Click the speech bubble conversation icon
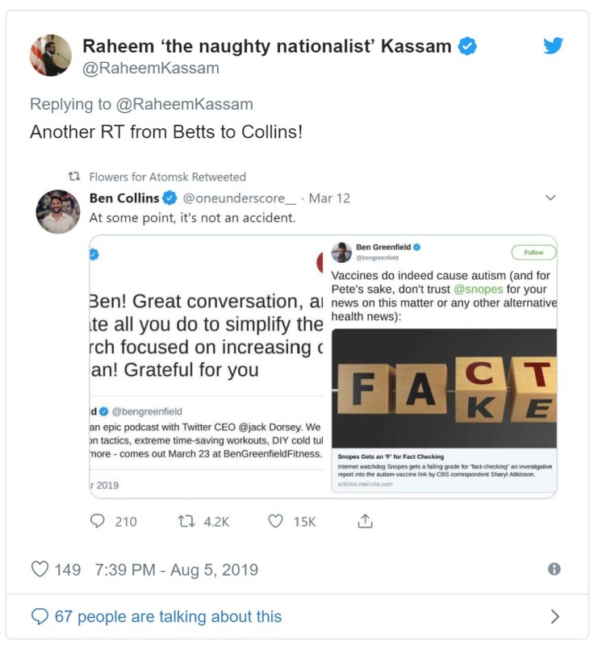This screenshot has height=646, width=594. tap(40, 617)
